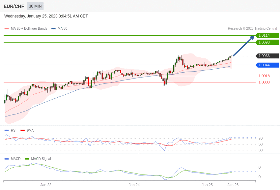Click the Jan 24 date axis label
This screenshot has width=280, height=190.
click(134, 185)
